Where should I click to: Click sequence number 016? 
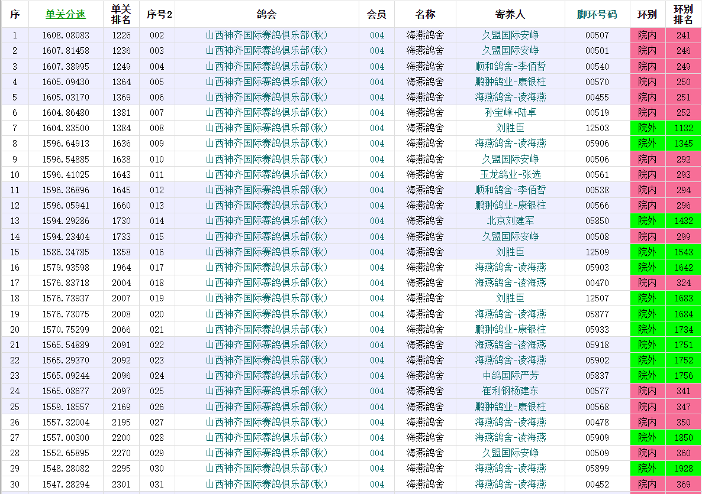(x=157, y=252)
